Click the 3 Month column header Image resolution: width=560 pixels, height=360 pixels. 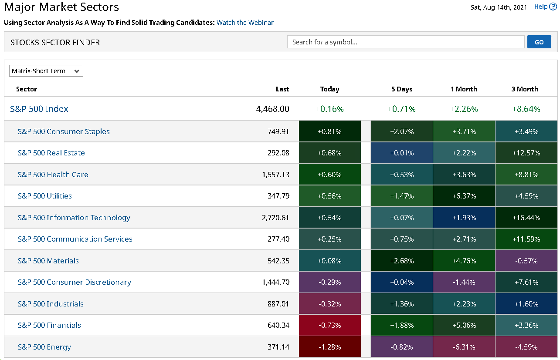point(525,89)
